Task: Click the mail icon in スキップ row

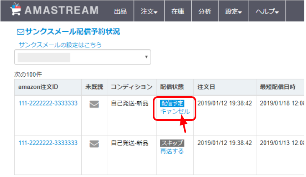Action: pyautogui.click(x=94, y=144)
